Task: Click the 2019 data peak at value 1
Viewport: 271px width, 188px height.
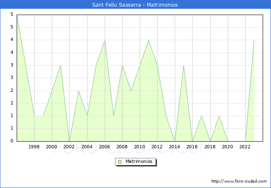Action: pyautogui.click(x=219, y=116)
